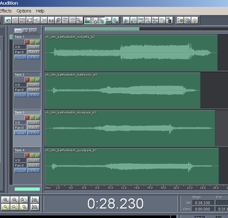The width and height of the screenshot is (228, 218).
Task: Switch to the Bus tab
Action: pos(33,30)
